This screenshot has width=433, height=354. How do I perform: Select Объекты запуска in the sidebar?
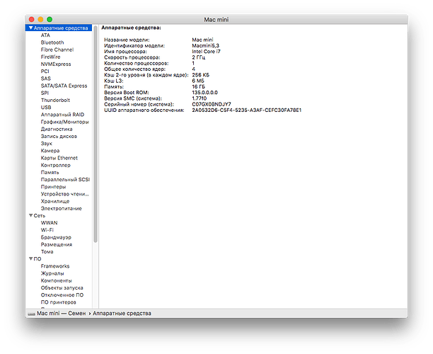(x=62, y=287)
